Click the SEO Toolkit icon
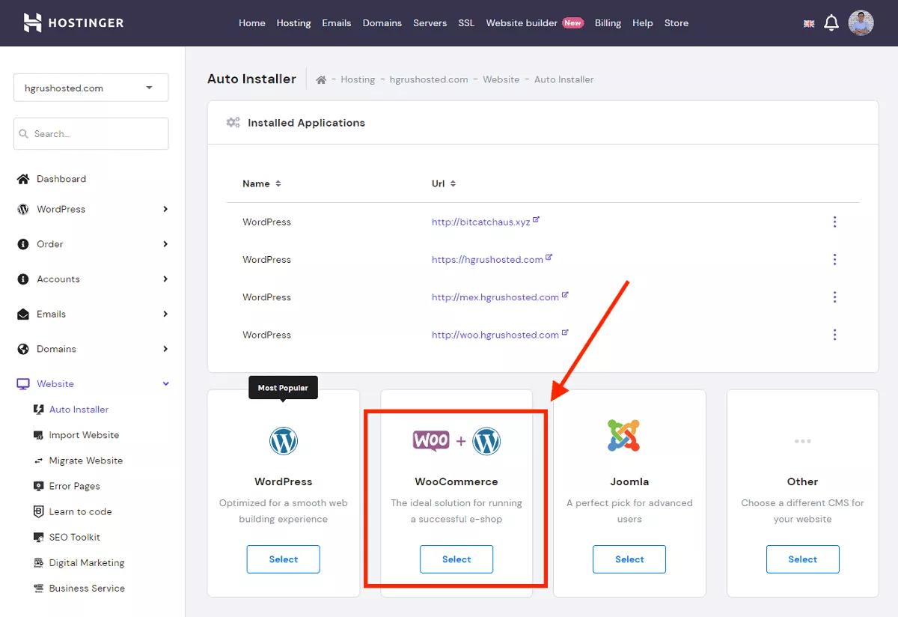Image resolution: width=898 pixels, height=617 pixels. point(39,537)
